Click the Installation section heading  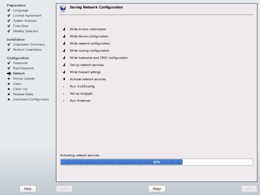click(16, 39)
